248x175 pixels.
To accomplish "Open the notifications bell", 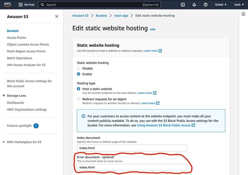I will coord(194,4).
